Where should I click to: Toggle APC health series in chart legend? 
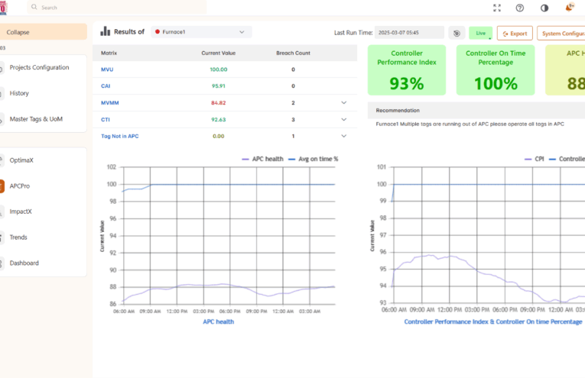tap(262, 159)
